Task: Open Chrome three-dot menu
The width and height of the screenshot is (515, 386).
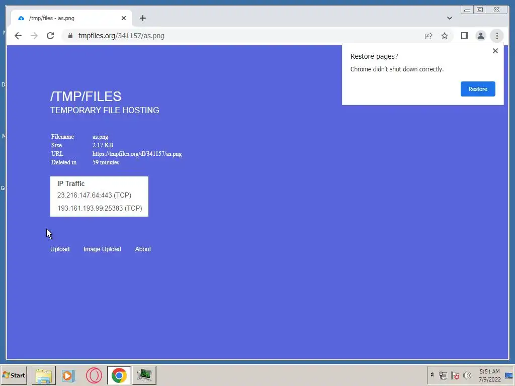Action: point(497,36)
